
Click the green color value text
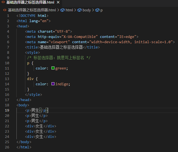point(61,68)
